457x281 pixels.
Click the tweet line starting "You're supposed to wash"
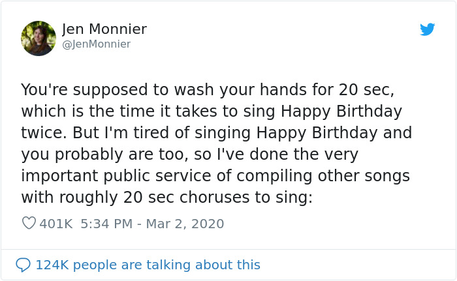pyautogui.click(x=208, y=89)
